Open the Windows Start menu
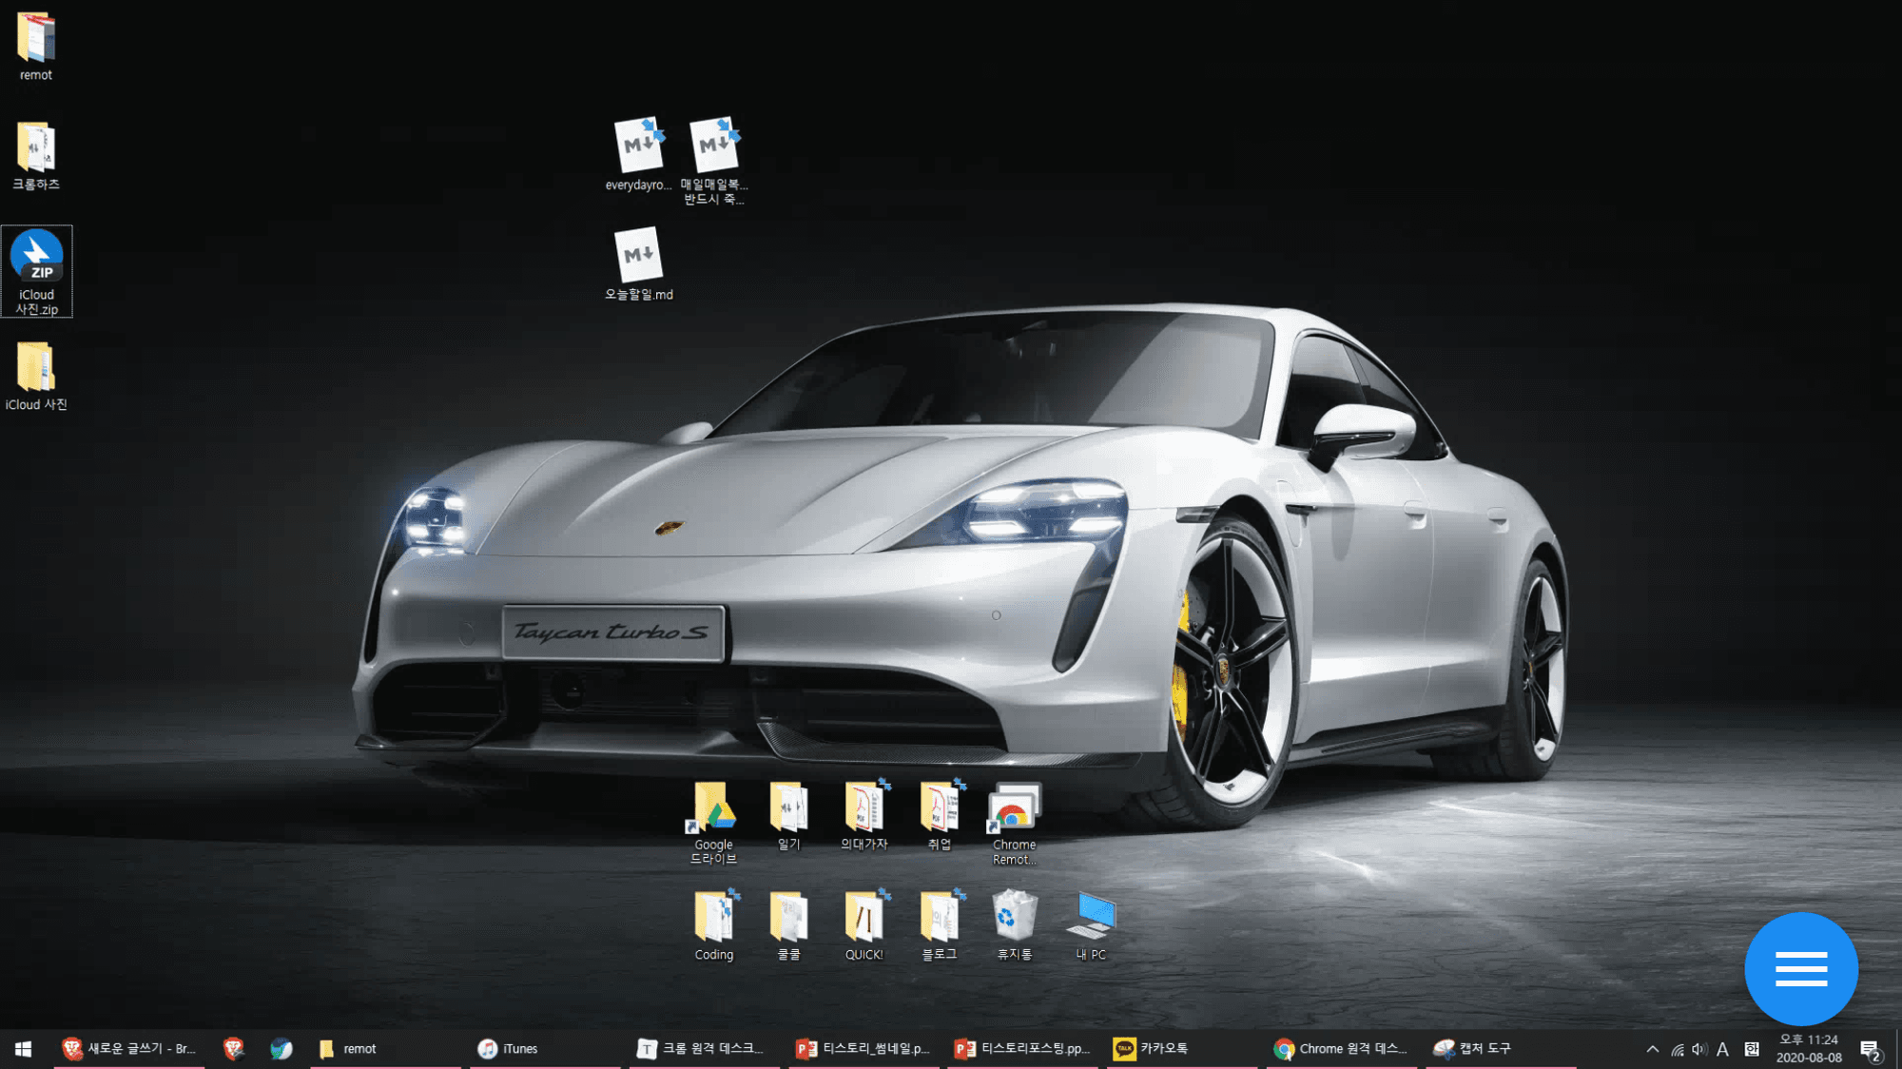The image size is (1902, 1069). click(24, 1048)
